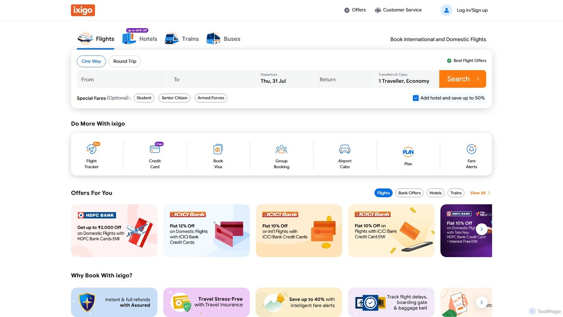Open the ICICI Flat 12% Off offer card
Image resolution: width=563 pixels, height=317 pixels.
point(207,231)
